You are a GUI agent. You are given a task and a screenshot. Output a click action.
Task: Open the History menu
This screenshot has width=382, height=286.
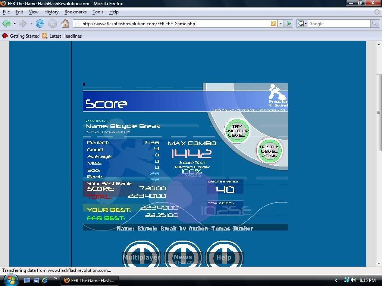[x=51, y=12]
